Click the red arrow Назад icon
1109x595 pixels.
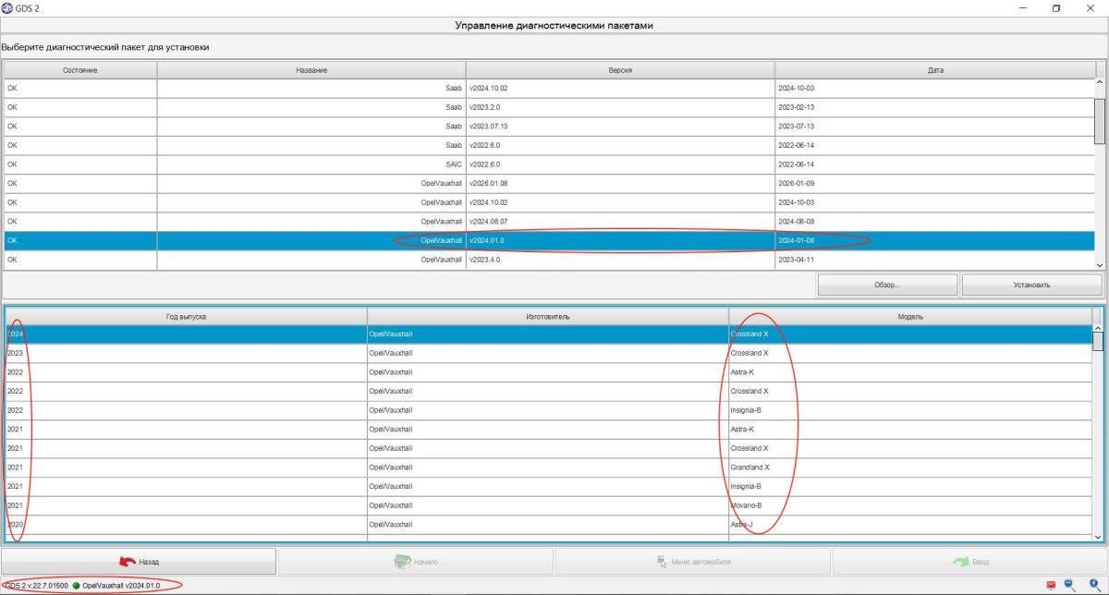click(127, 561)
